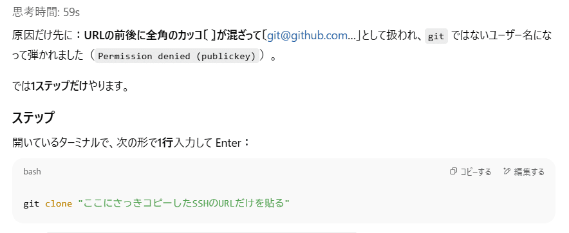Click the Permission denied (publickey) inline code
Image resolution: width=569 pixels, height=233 pixels.
[x=177, y=56]
